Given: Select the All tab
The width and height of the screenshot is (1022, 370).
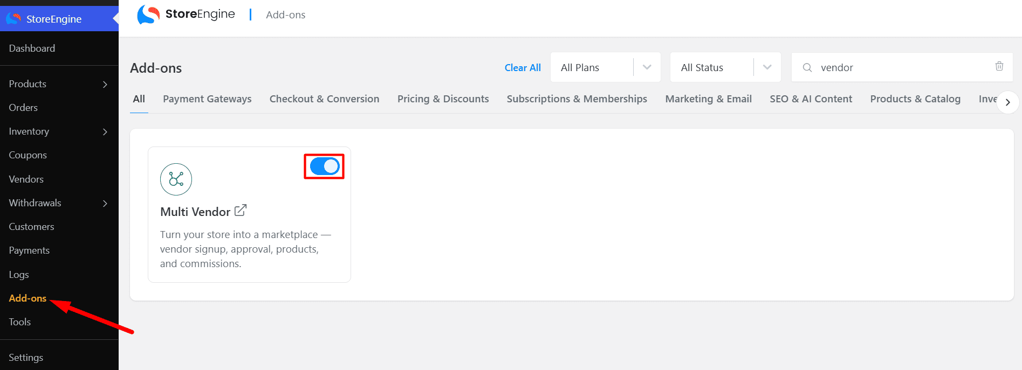Looking at the screenshot, I should pyautogui.click(x=139, y=99).
